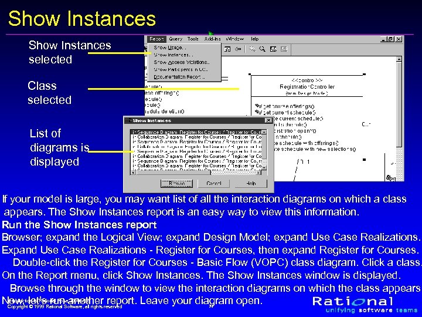Open the Tools menu
Viewport: 422px width, 317px height.
(193, 39)
